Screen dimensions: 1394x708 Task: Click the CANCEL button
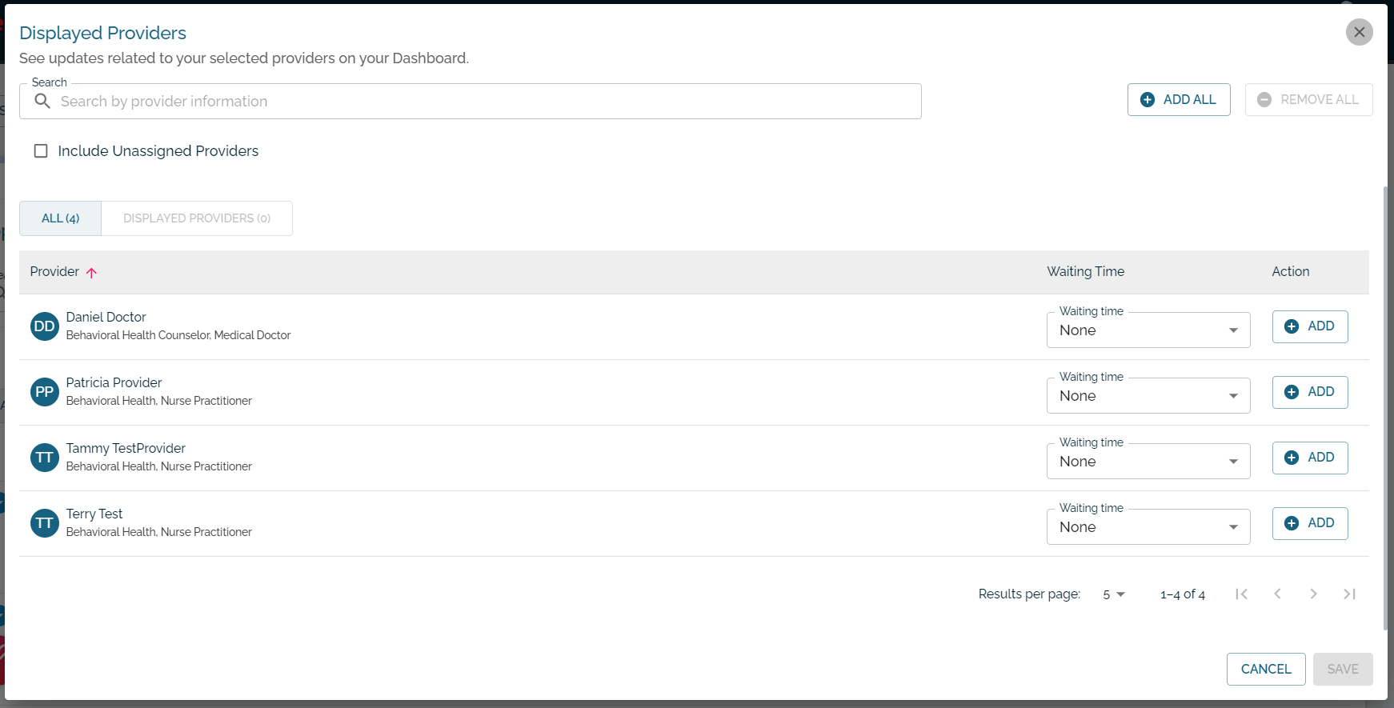coord(1266,669)
